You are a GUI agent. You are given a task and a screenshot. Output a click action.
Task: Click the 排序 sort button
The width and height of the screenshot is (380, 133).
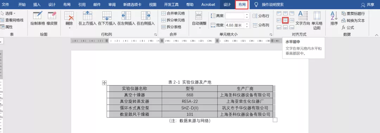coord(334,18)
